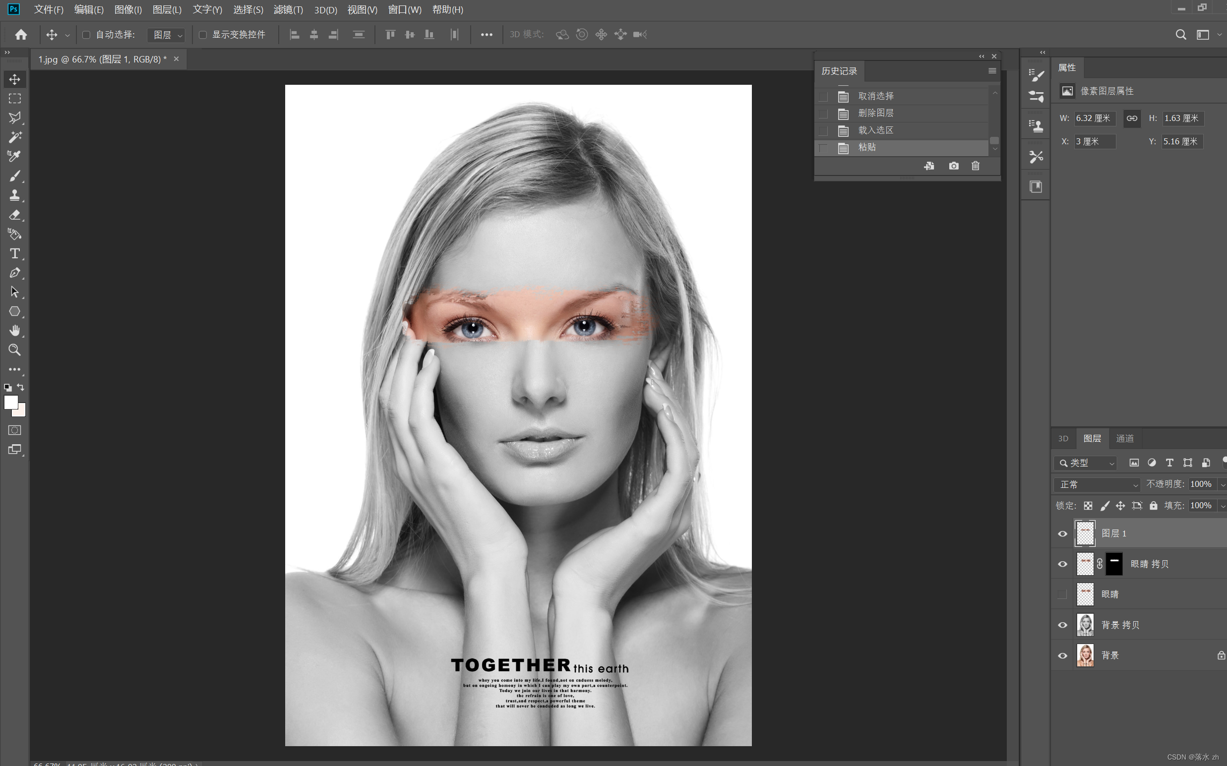
Task: Select the Horizontal Type tool
Action: point(15,253)
